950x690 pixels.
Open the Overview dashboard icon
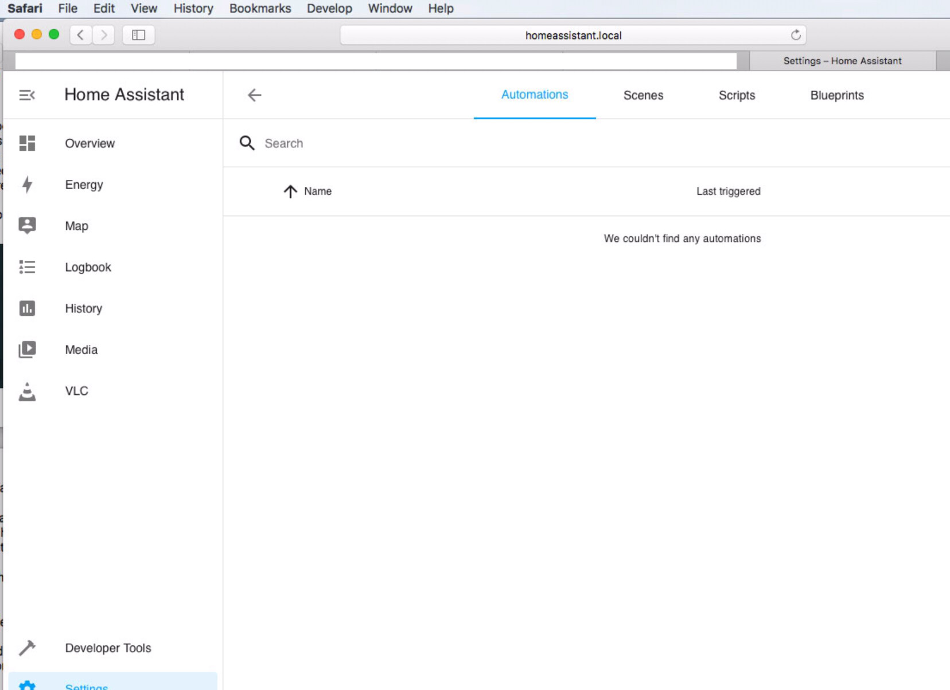point(27,143)
